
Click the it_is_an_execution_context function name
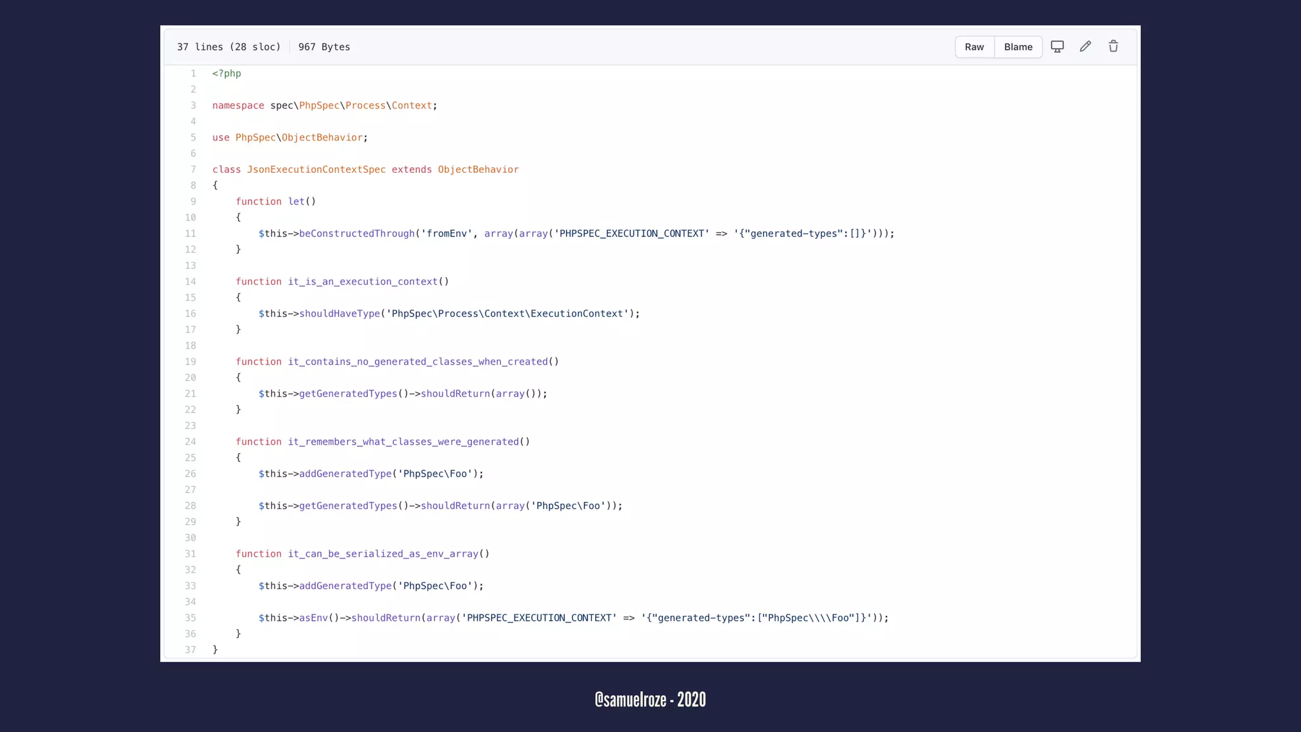click(362, 281)
